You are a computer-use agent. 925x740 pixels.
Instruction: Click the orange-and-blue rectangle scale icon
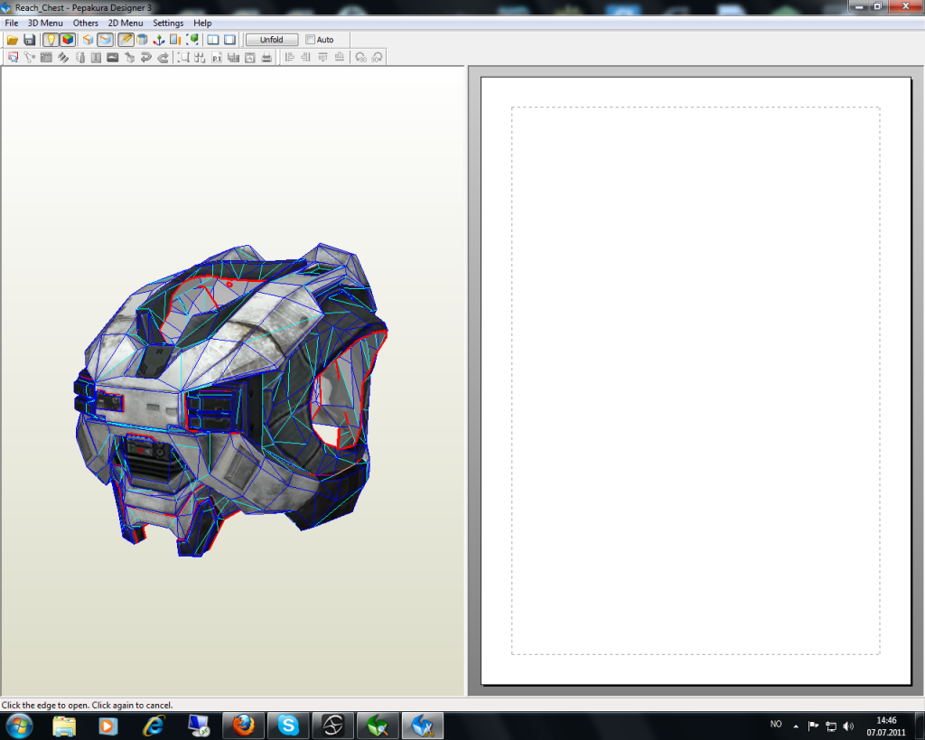175,40
